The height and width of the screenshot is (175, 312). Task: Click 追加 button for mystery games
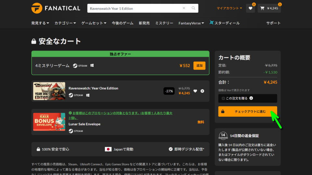coord(199,66)
